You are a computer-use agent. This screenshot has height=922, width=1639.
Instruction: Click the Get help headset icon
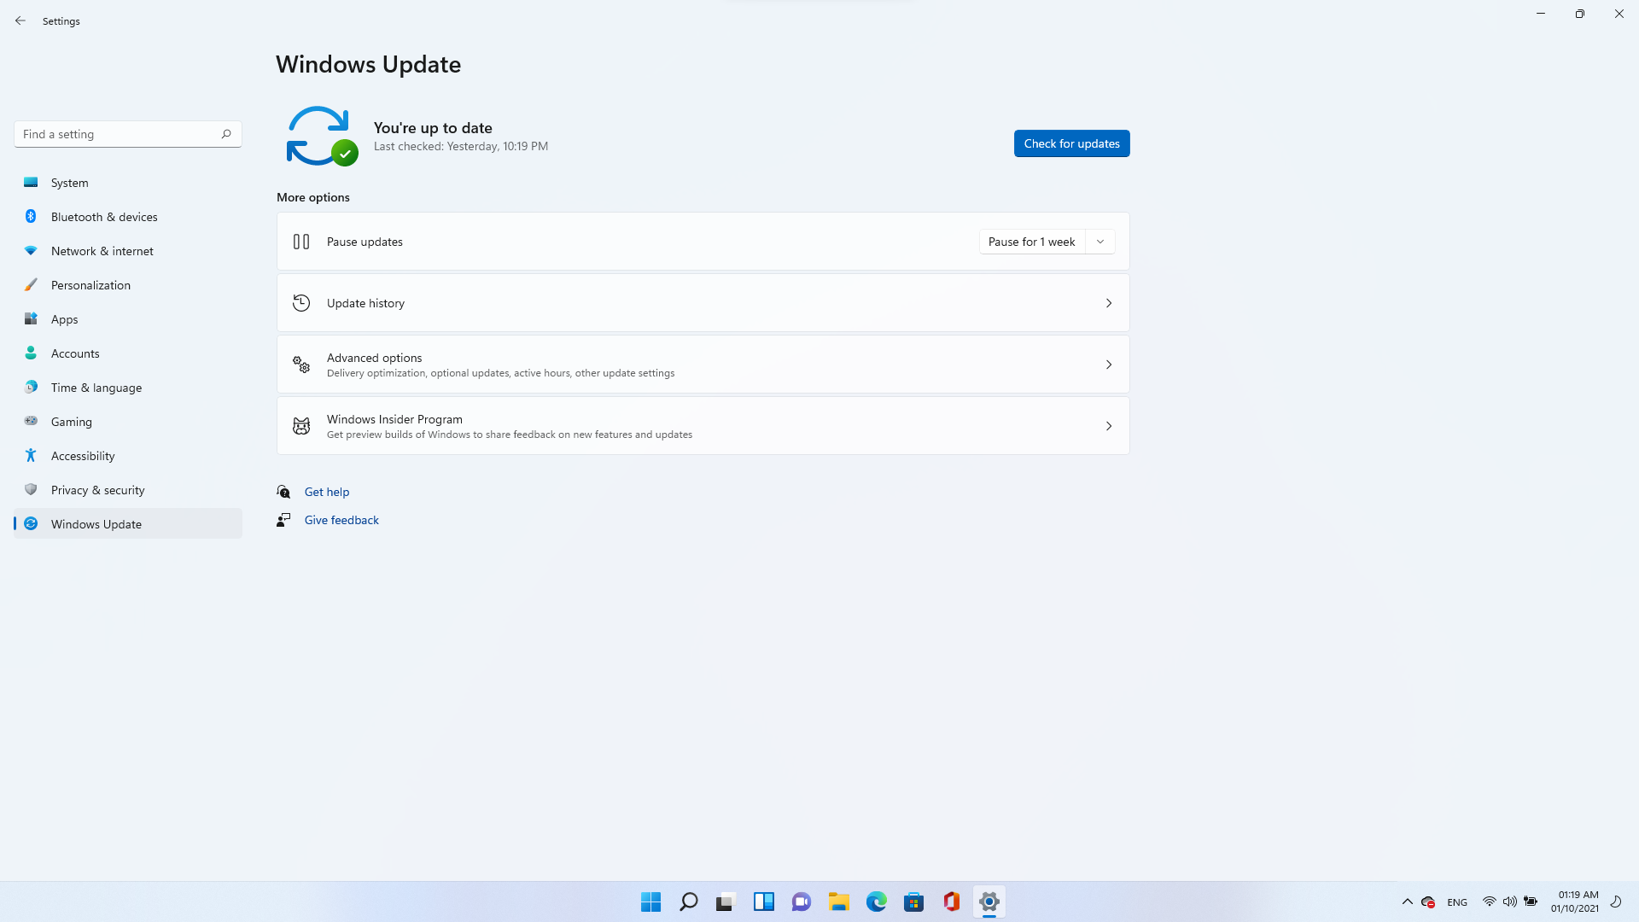tap(283, 492)
